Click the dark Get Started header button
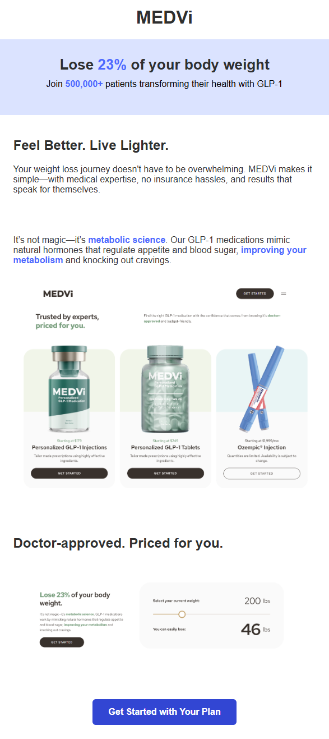The height and width of the screenshot is (739, 329). point(255,293)
